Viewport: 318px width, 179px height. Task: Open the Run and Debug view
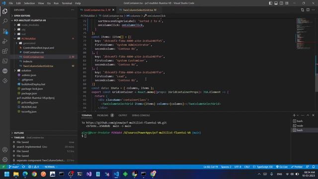pos(5,41)
